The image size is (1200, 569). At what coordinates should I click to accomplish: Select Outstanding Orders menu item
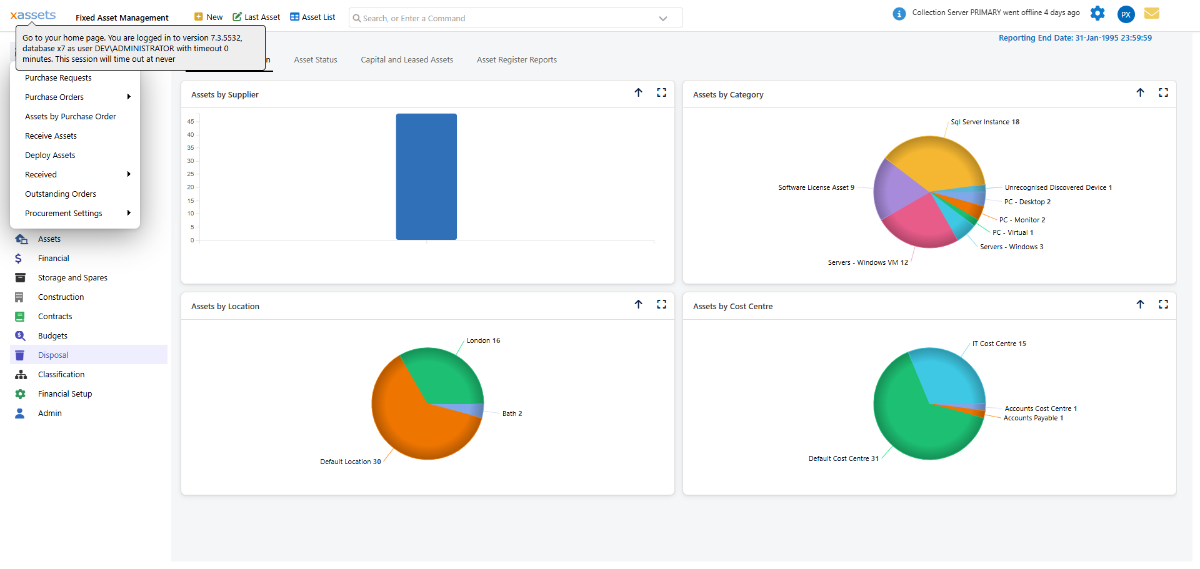(61, 194)
